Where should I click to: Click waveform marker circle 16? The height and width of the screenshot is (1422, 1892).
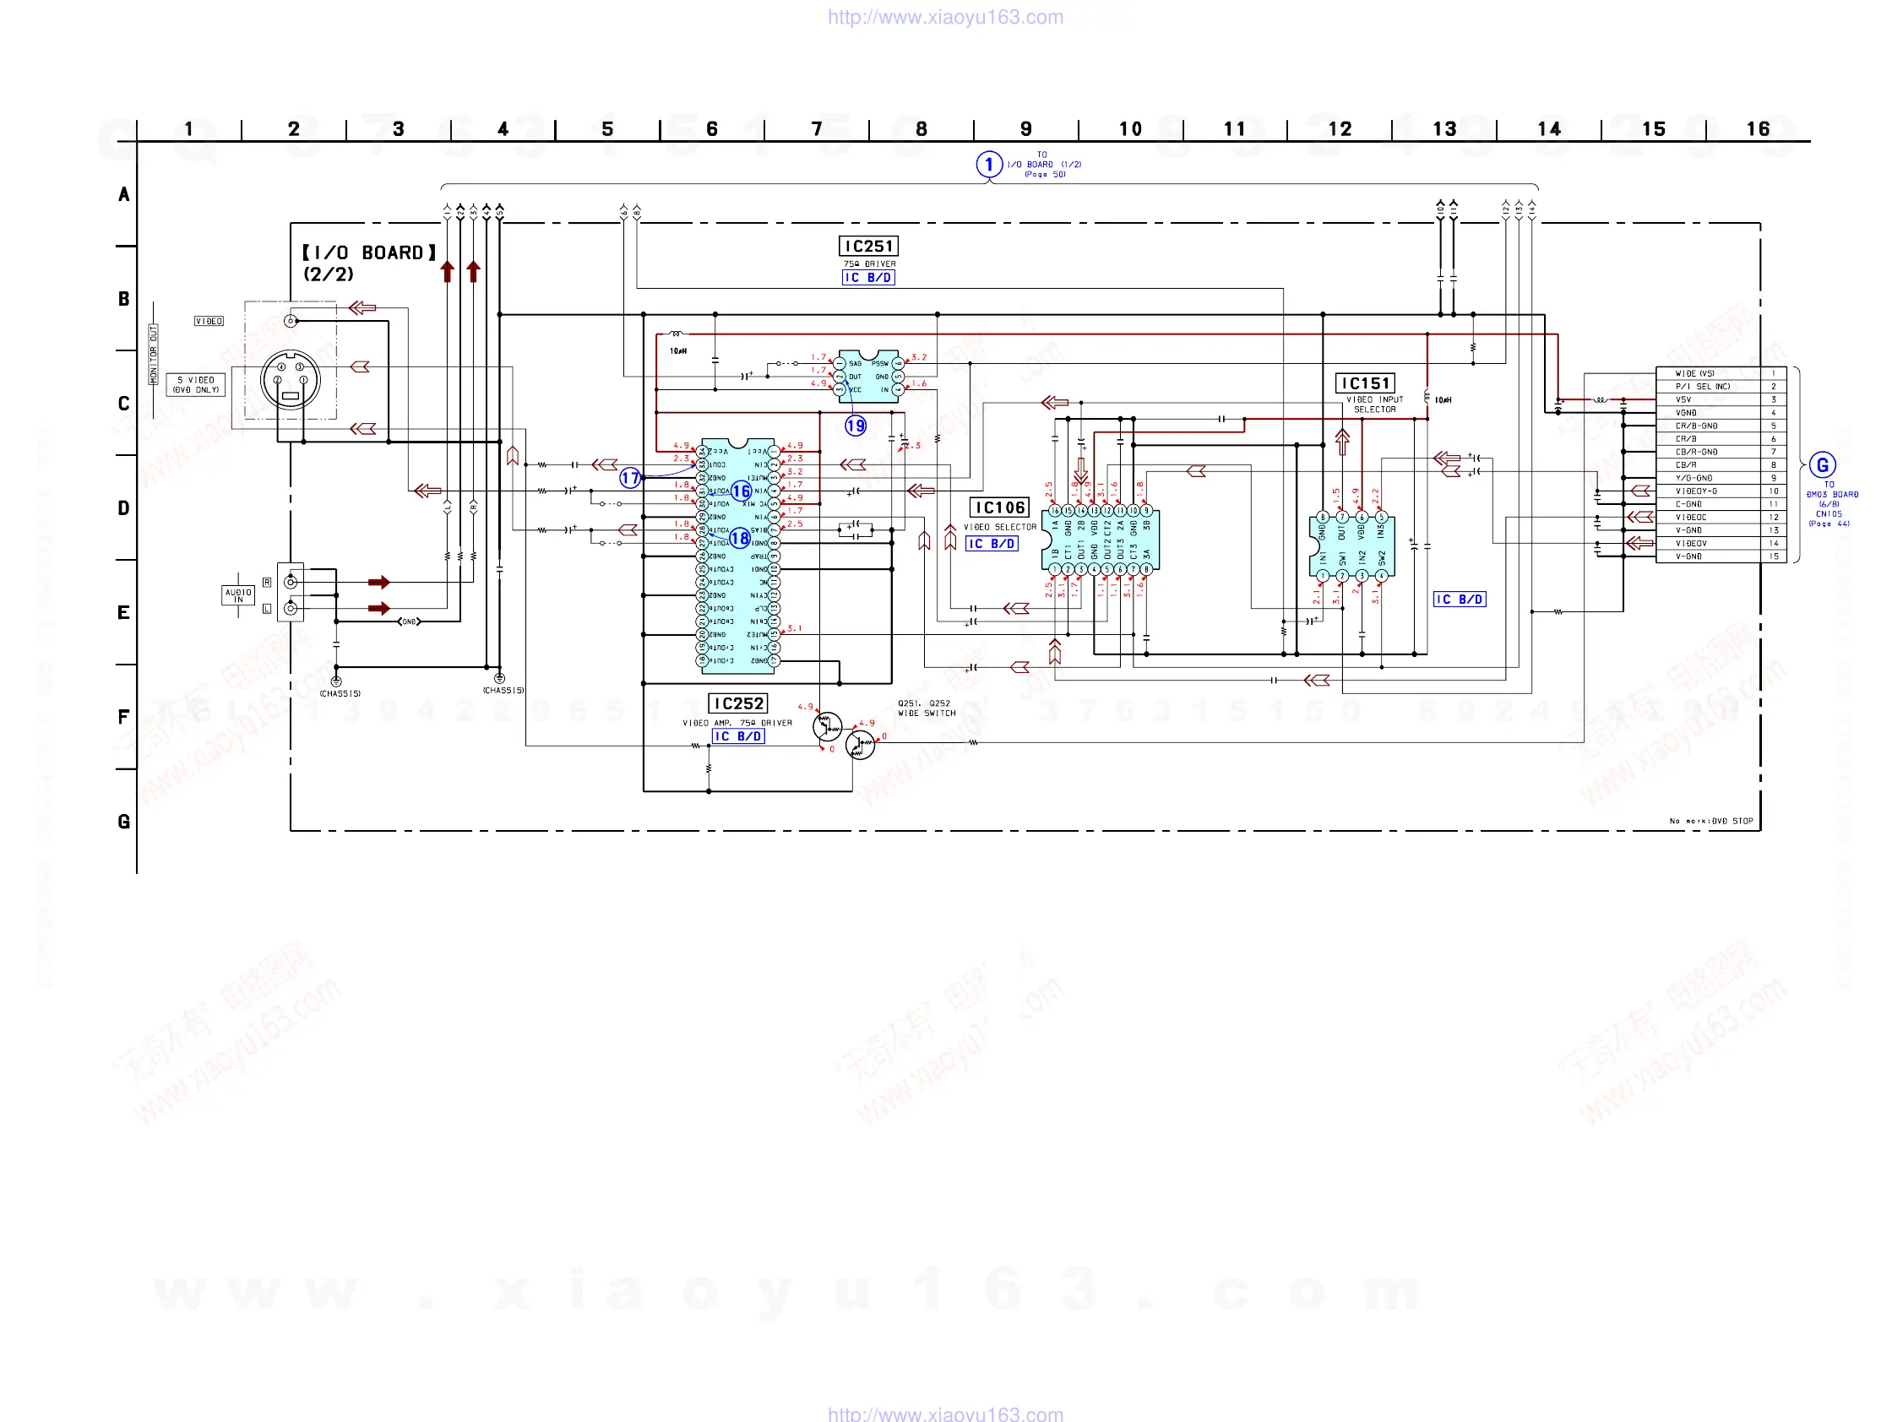(x=741, y=491)
